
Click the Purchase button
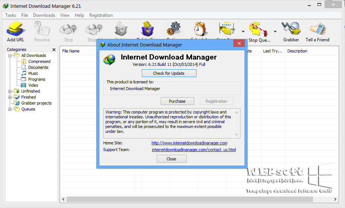point(178,101)
